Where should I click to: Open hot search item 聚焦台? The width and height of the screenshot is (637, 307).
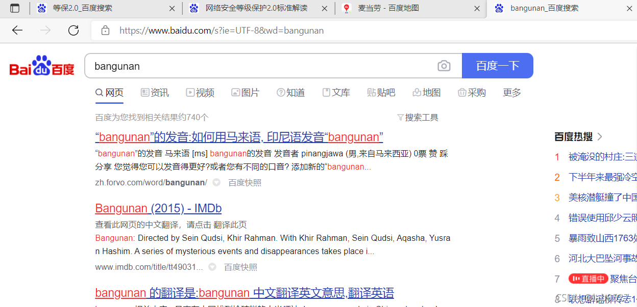click(x=624, y=279)
